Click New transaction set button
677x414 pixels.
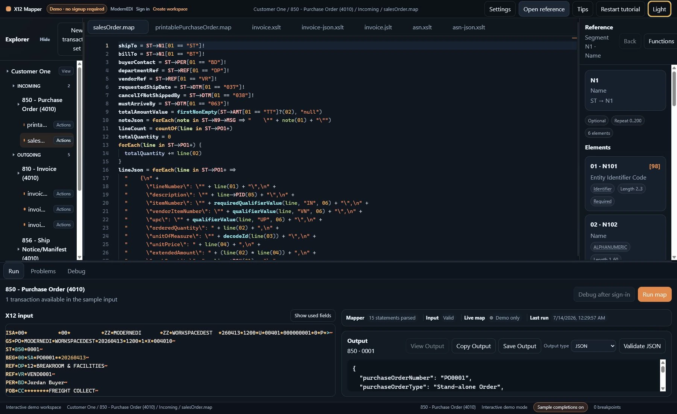click(x=70, y=39)
